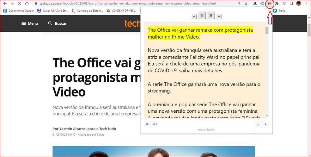Toggle the browser side panel icon
Viewport: 311px width, 157px height.
pyautogui.click(x=291, y=3)
